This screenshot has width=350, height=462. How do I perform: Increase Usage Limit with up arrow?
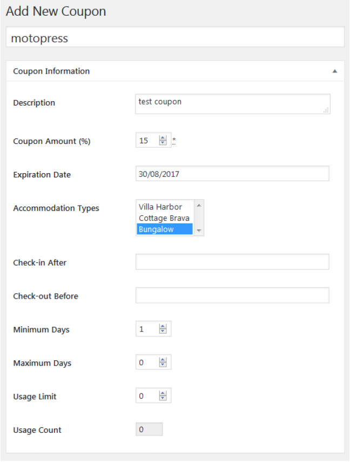tap(163, 394)
